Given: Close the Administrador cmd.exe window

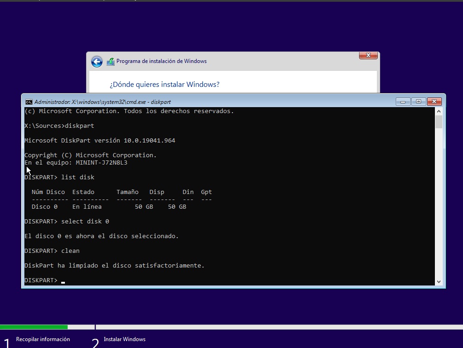Looking at the screenshot, I should point(434,102).
